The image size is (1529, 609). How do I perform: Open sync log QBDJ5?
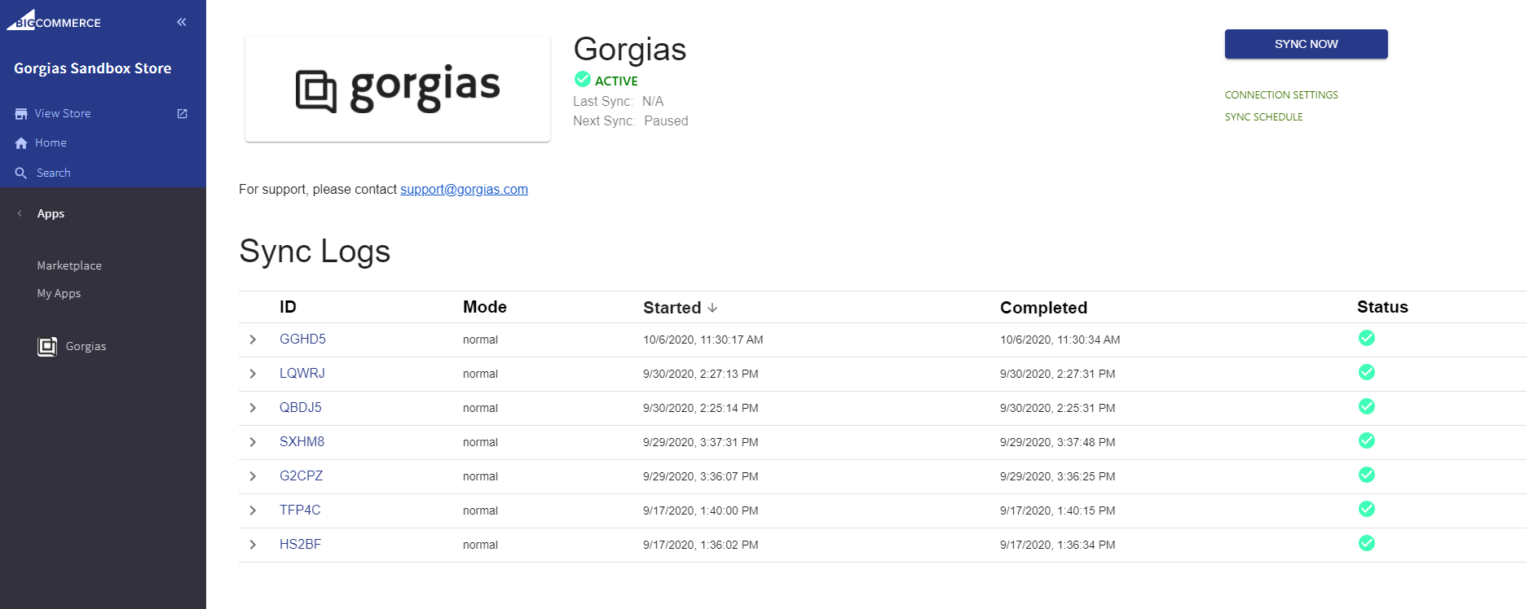(301, 407)
